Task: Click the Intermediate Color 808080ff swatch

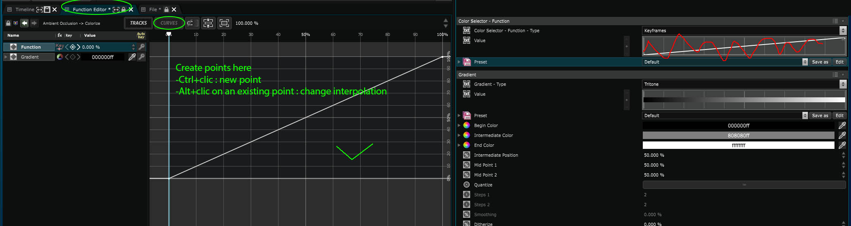Action: coord(738,135)
